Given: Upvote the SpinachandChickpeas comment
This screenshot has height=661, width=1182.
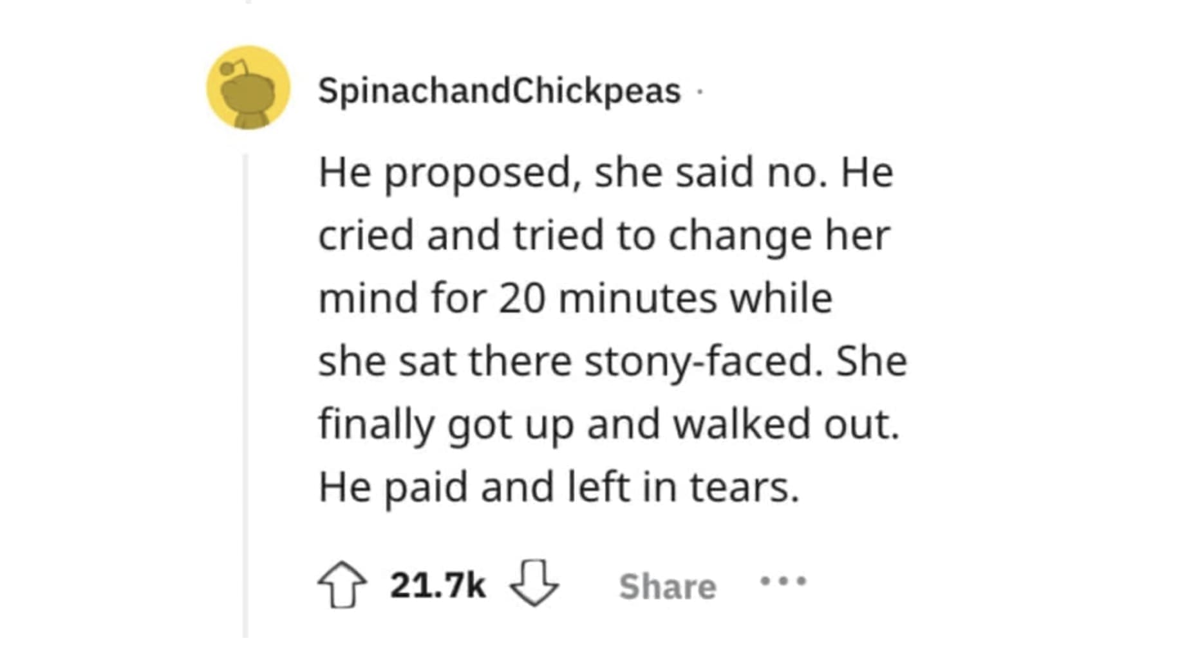Looking at the screenshot, I should [342, 584].
